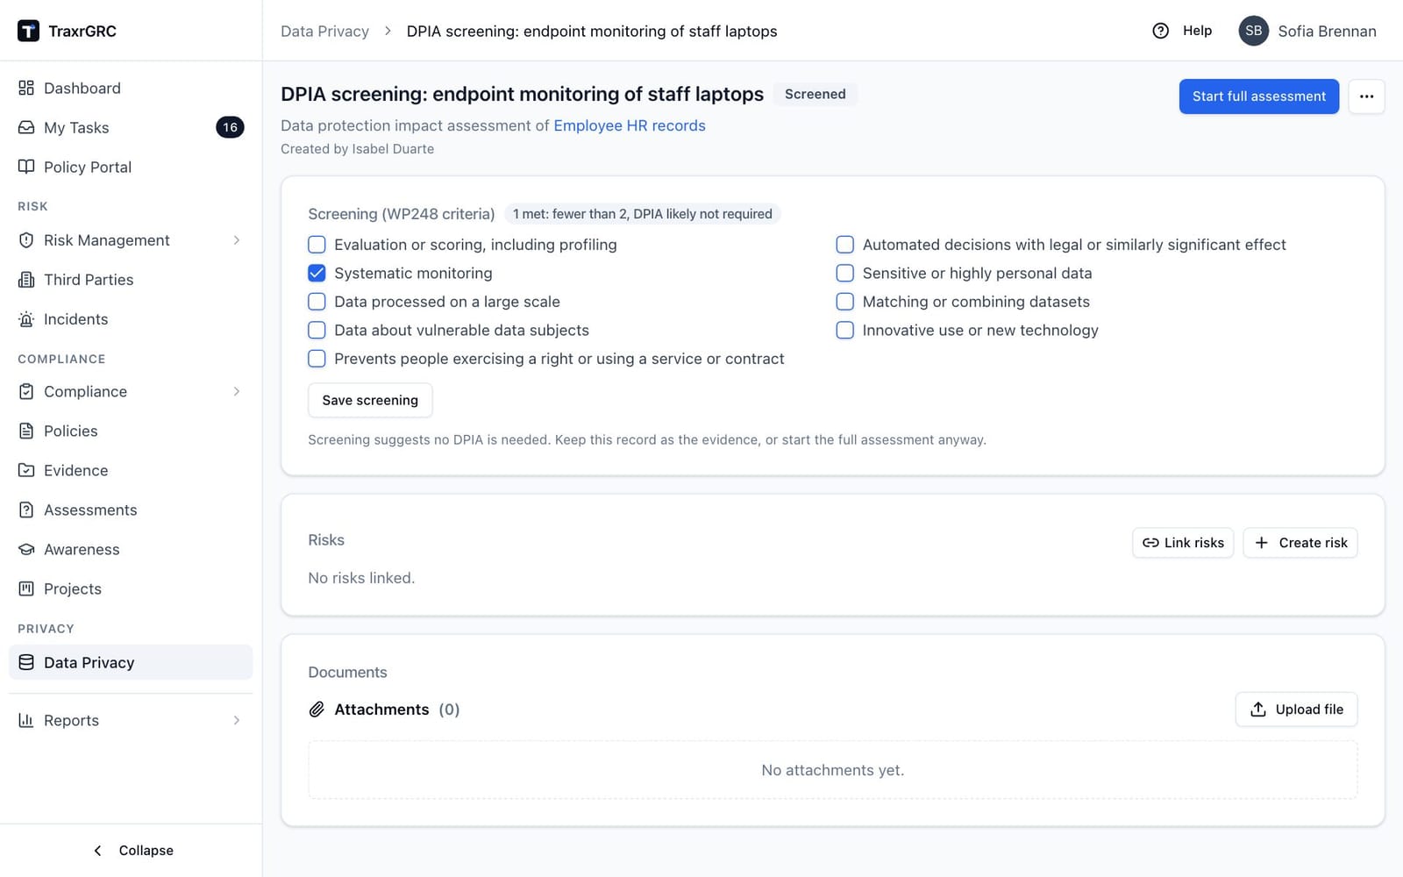Screen dimensions: 1403x877
Task: Click the My Tasks inbox icon
Action: [x=26, y=127]
